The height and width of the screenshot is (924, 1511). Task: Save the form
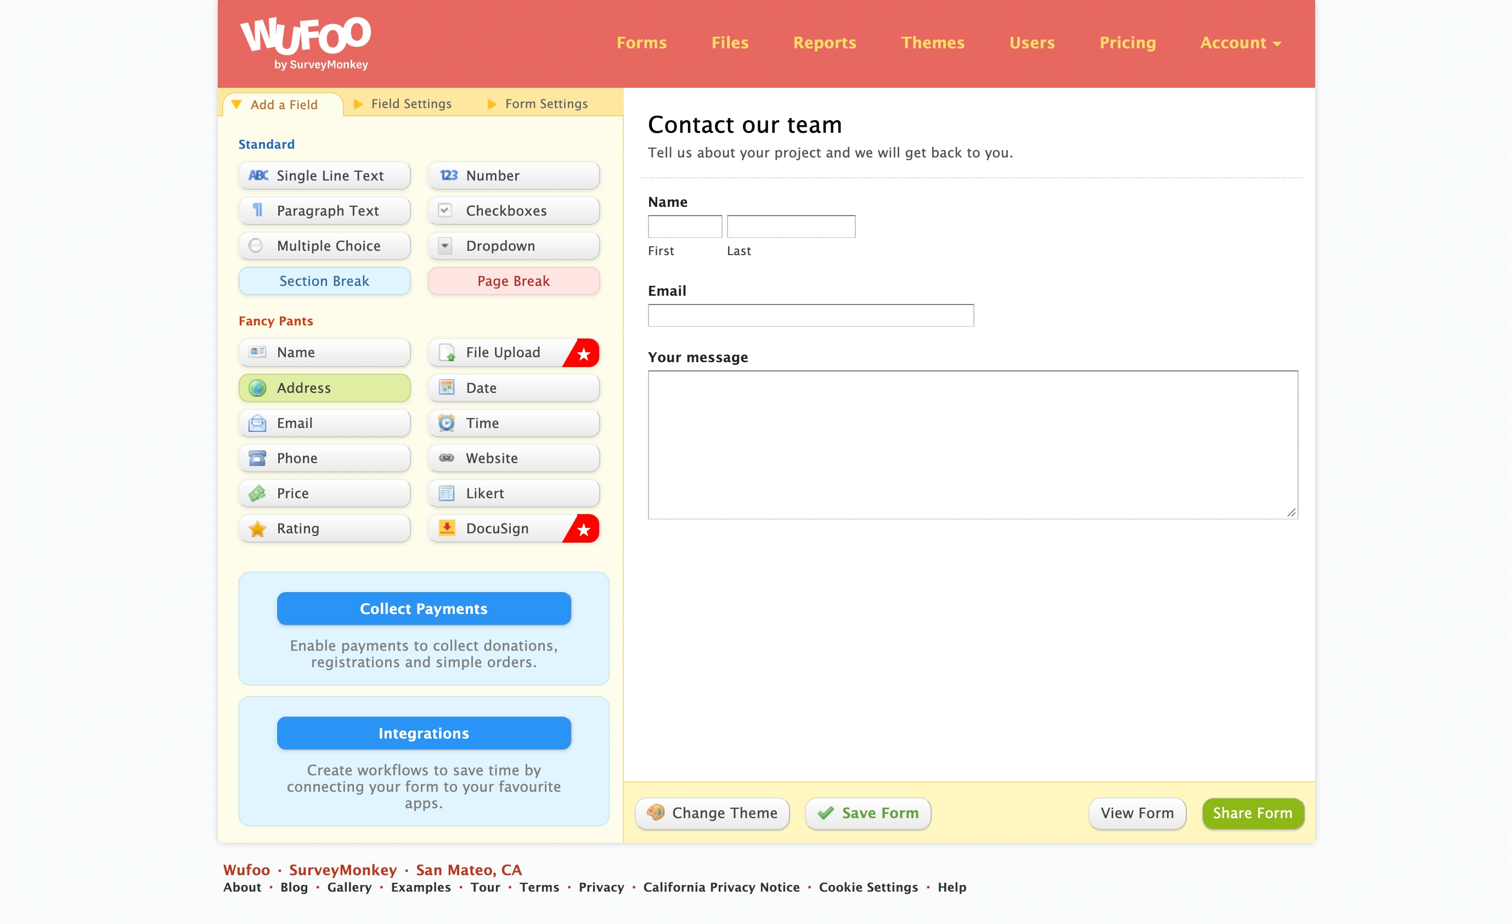pos(868,813)
